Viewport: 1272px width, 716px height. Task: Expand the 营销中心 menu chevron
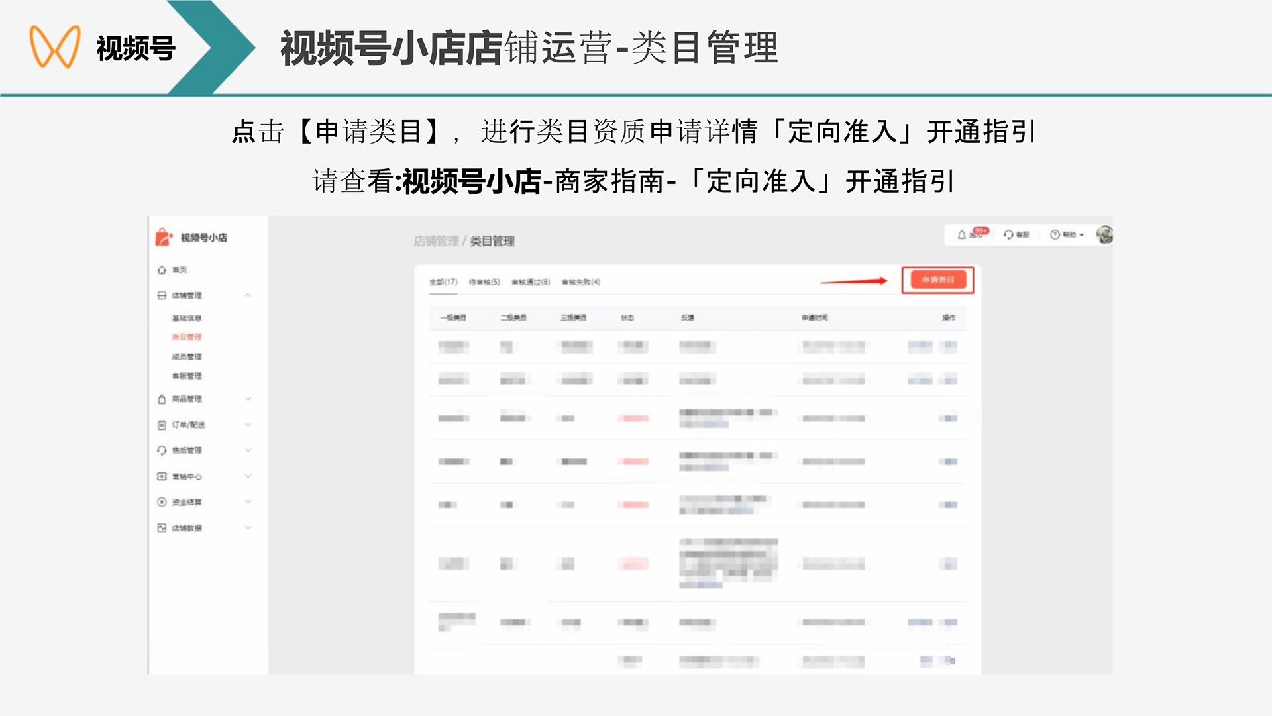coord(248,476)
